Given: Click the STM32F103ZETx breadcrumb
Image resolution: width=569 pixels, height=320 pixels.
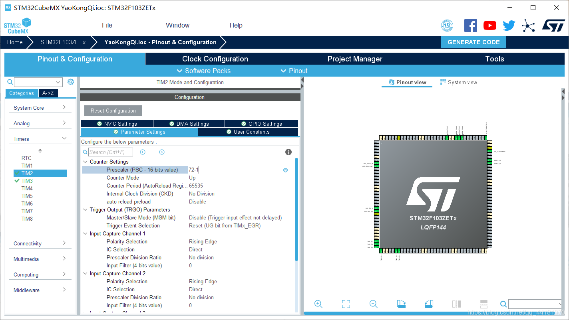Looking at the screenshot, I should (x=63, y=42).
